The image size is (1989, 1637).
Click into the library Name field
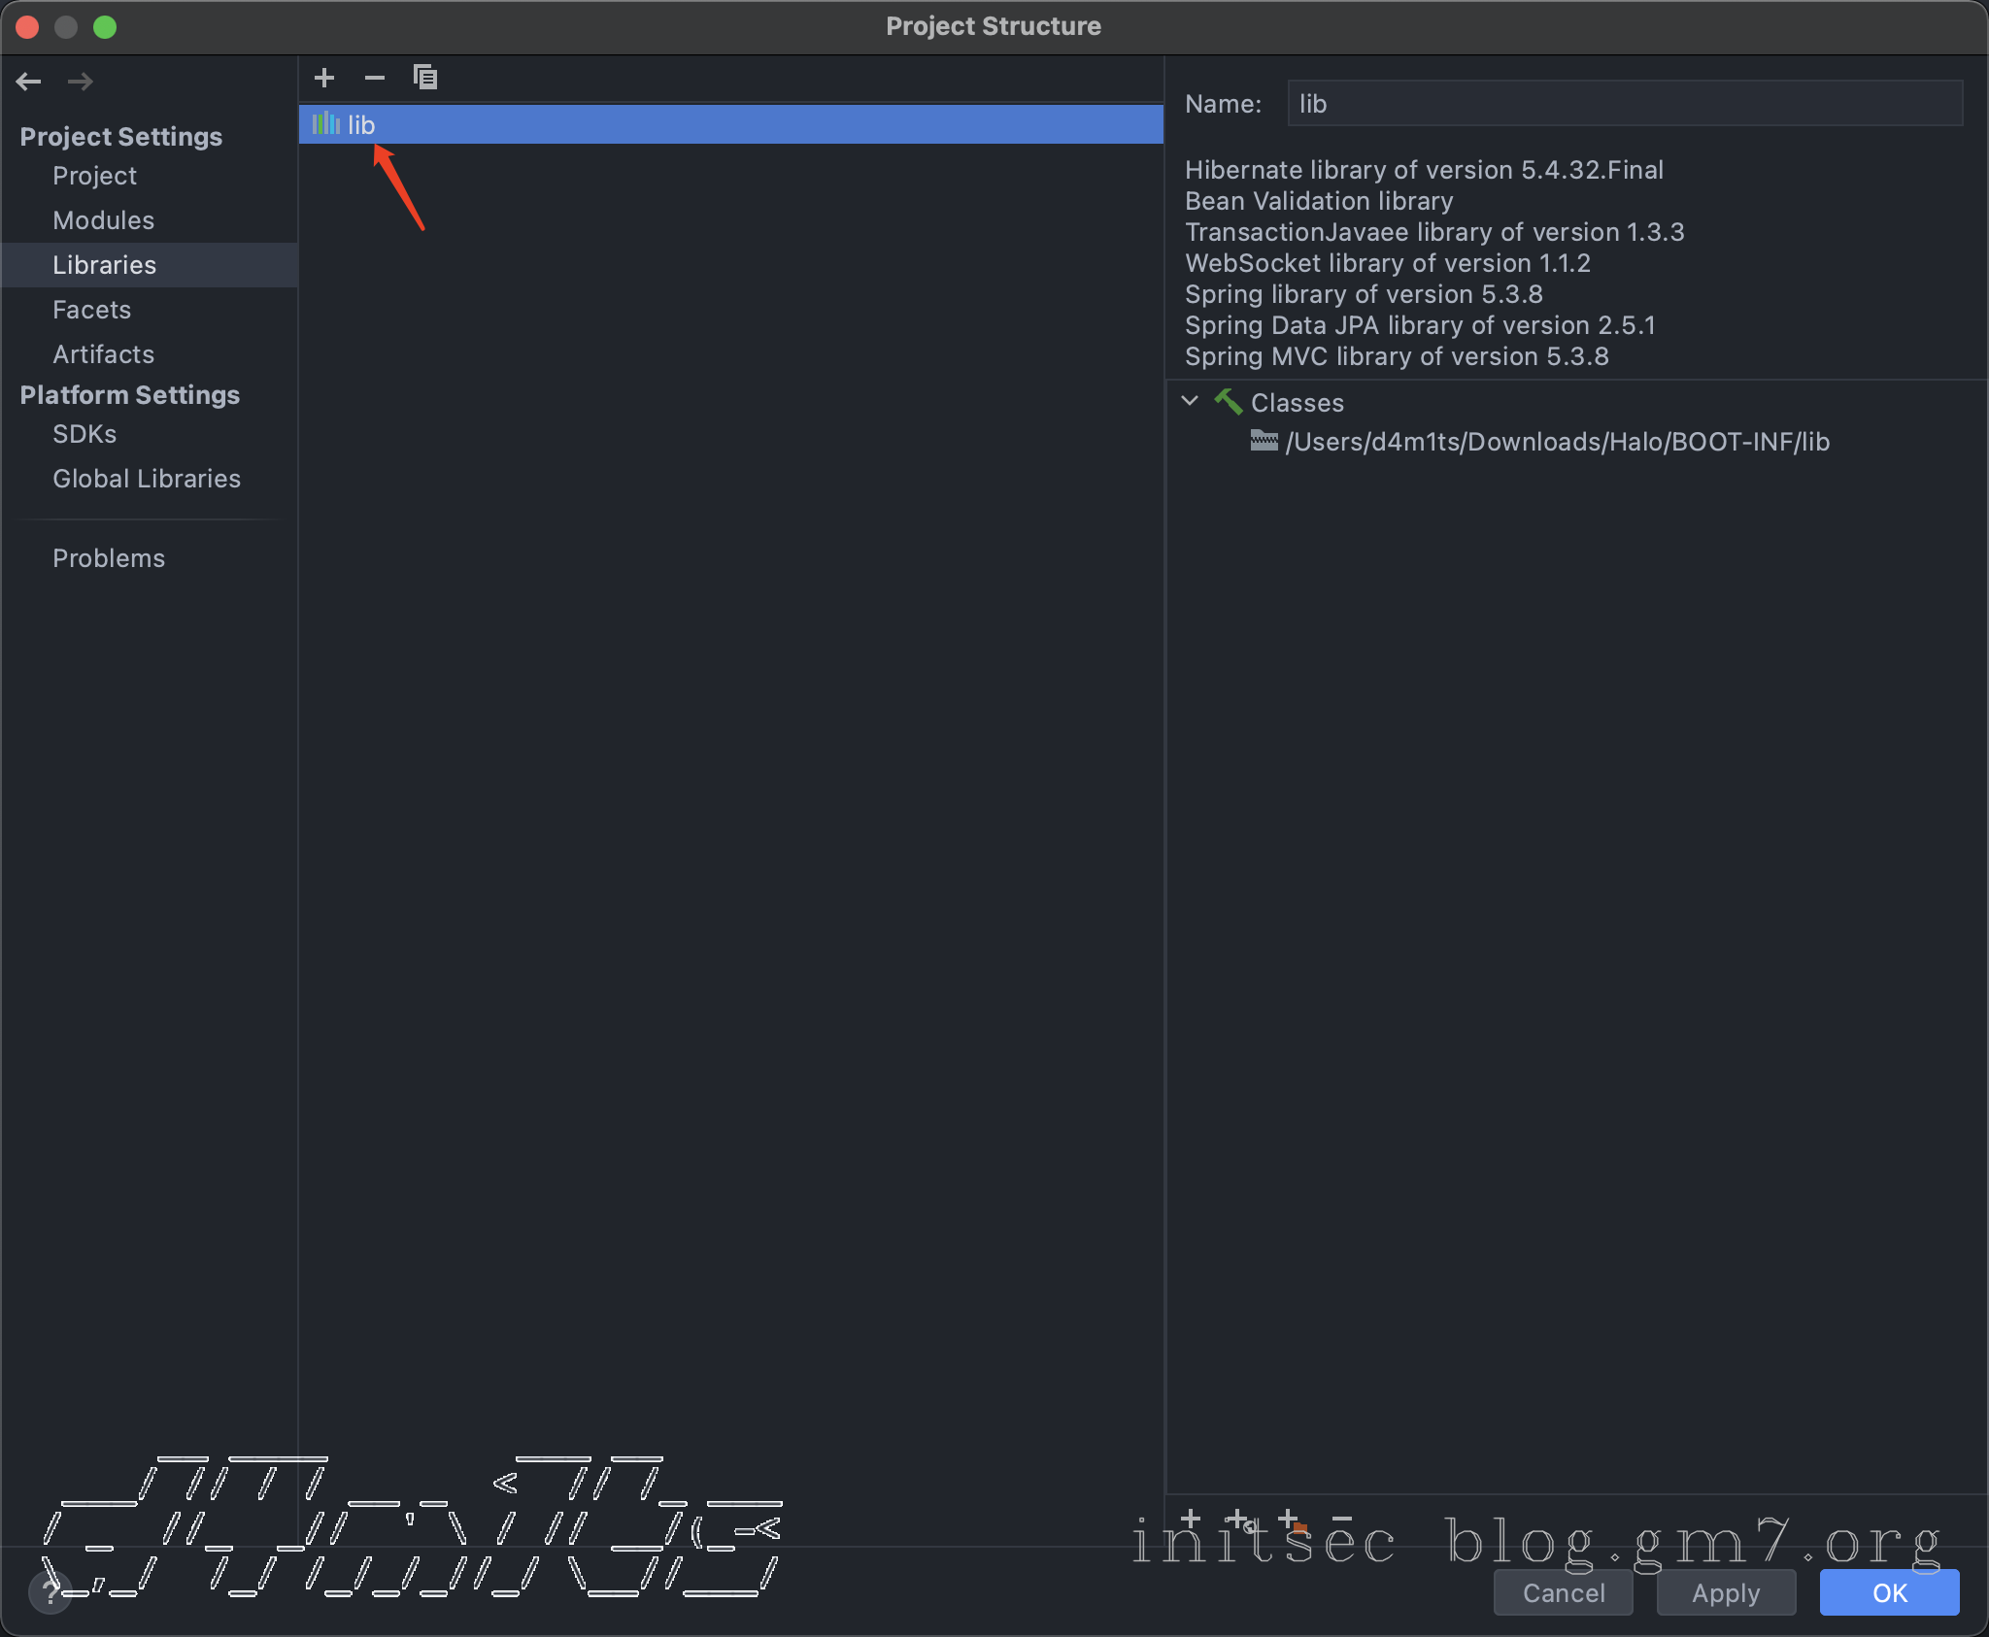[x=1624, y=104]
